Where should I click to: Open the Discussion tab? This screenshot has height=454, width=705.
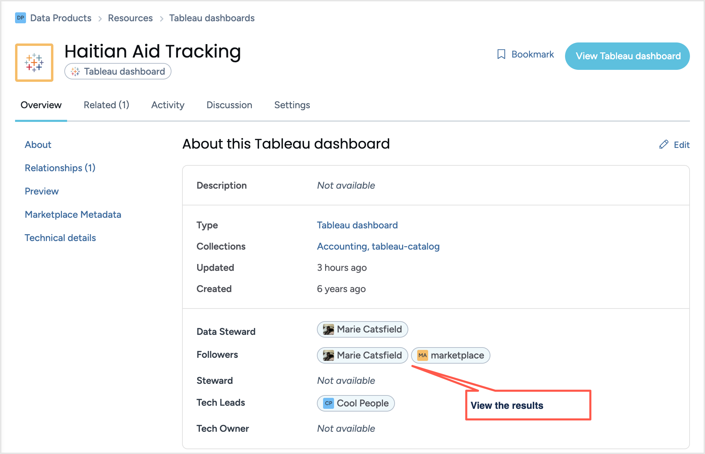[x=229, y=105]
